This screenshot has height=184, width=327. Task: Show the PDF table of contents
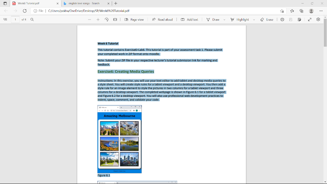(x=5, y=19)
